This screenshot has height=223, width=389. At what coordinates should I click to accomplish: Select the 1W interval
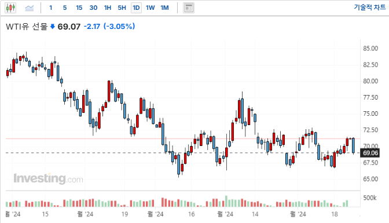[x=151, y=8]
